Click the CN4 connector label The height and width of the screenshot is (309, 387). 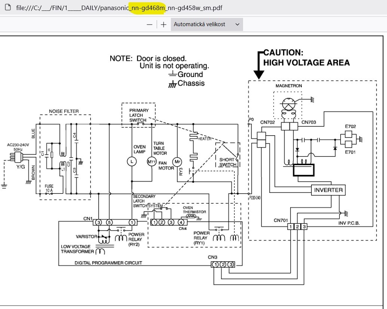[182, 229]
